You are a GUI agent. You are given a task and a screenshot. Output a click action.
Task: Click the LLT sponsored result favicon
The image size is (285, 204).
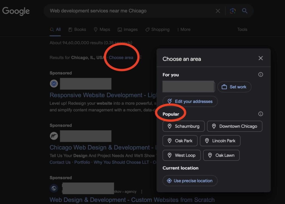[x=54, y=136]
